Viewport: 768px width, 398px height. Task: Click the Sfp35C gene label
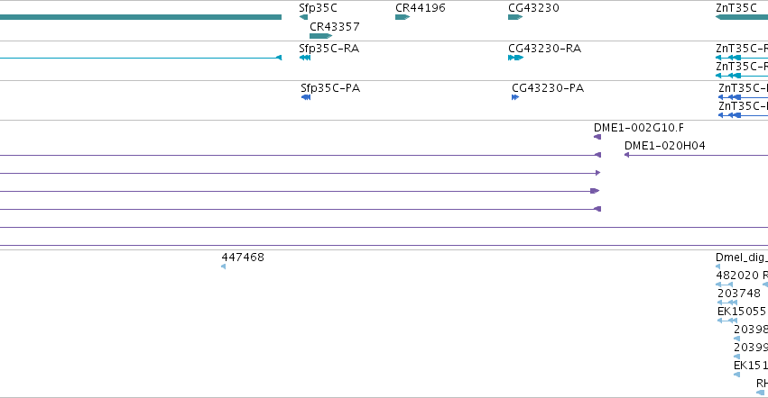pos(318,8)
